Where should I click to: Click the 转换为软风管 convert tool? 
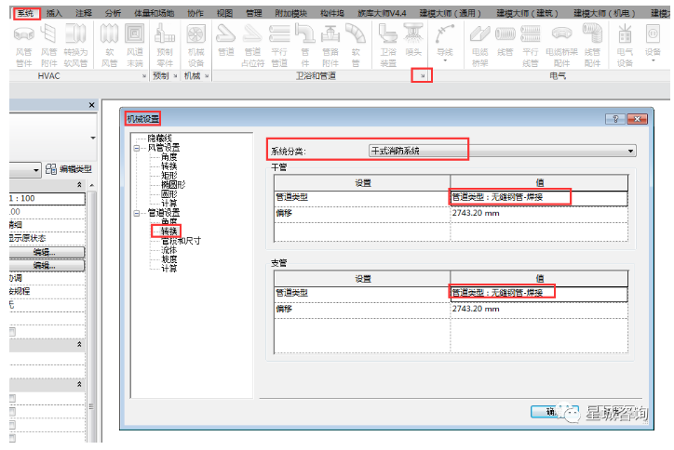coord(75,46)
